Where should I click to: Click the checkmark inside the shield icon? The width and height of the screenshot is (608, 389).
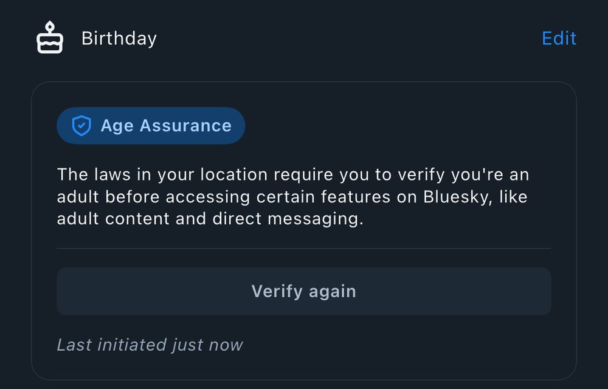[x=81, y=125]
